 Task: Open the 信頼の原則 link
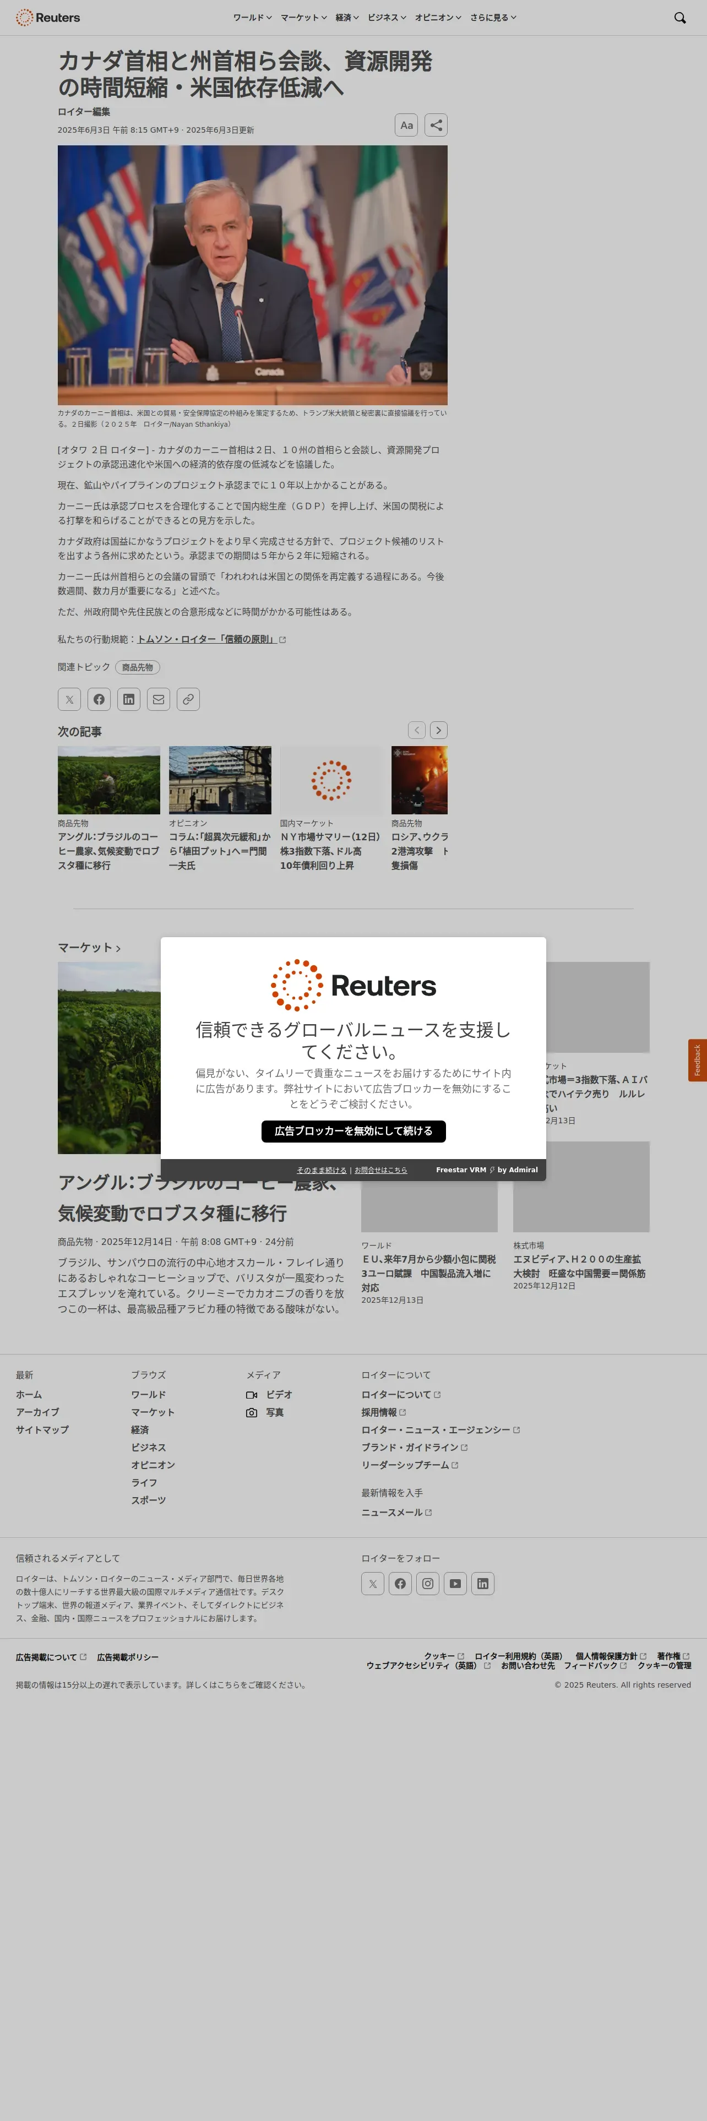tap(211, 639)
